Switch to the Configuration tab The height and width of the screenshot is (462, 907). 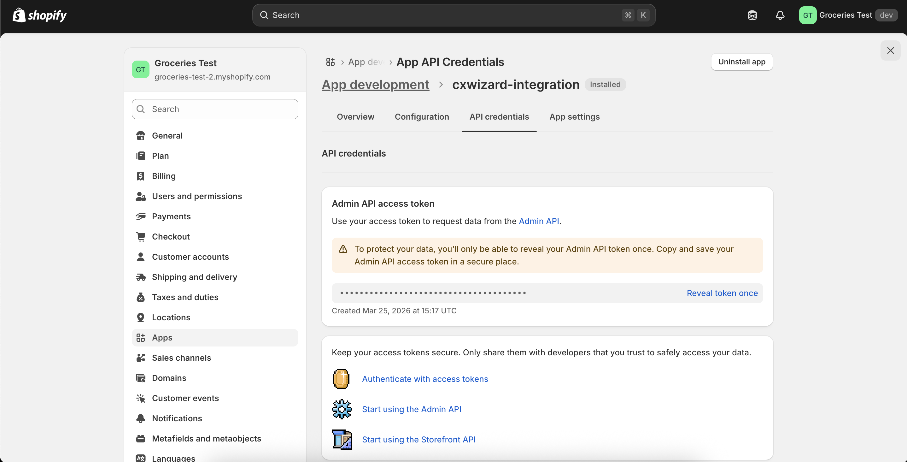coord(422,117)
